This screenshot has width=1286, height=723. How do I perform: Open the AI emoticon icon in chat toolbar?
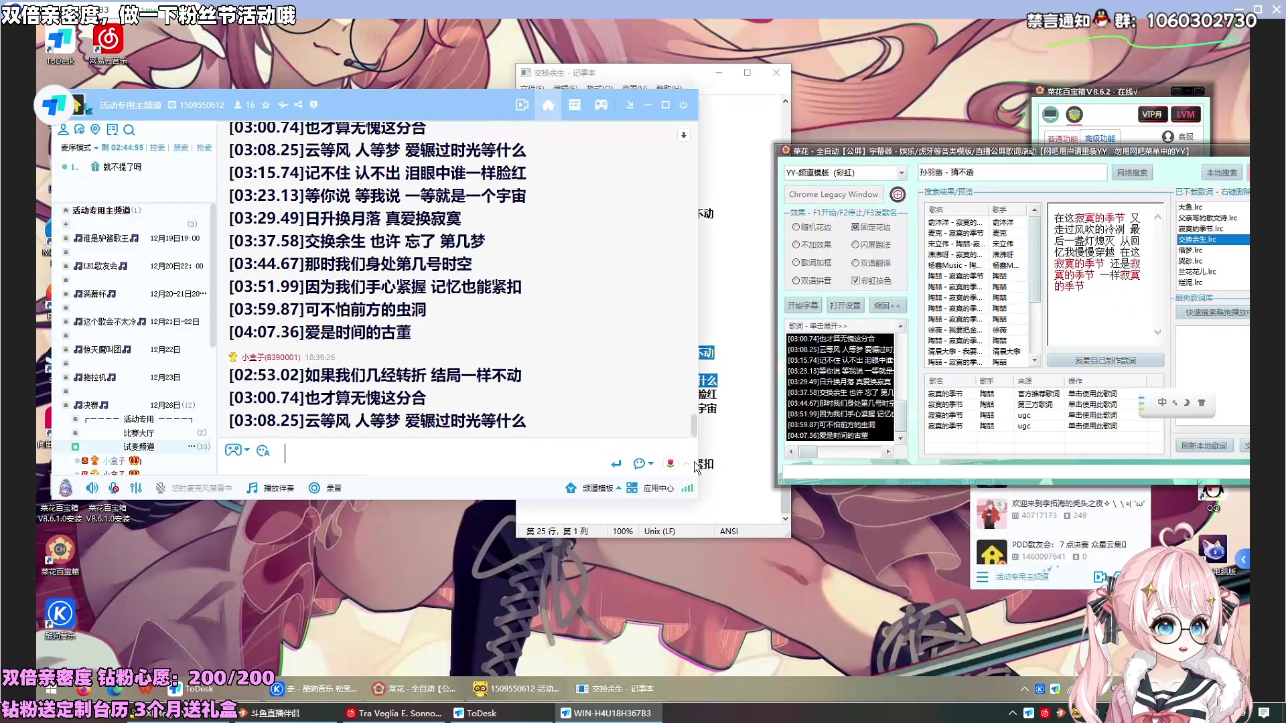point(263,451)
